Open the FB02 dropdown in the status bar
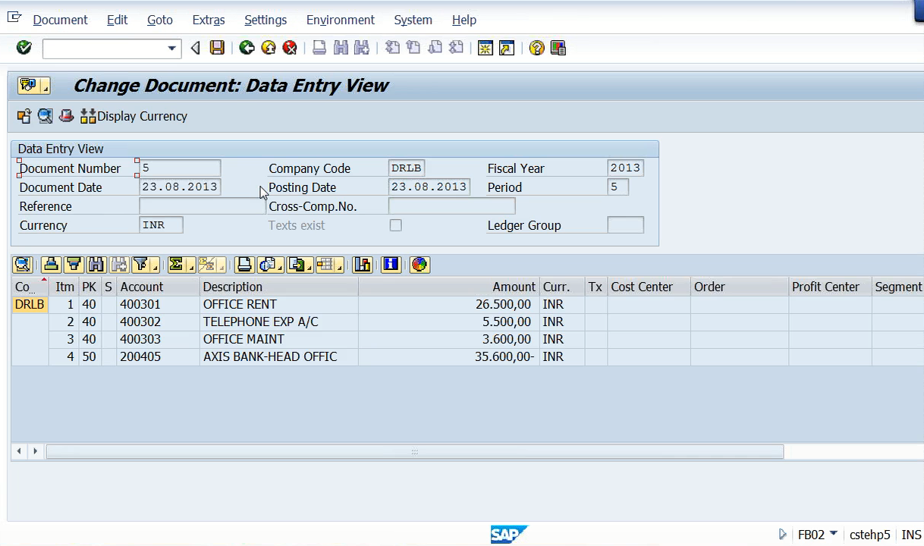Viewport: 924px width, 546px height. (834, 534)
